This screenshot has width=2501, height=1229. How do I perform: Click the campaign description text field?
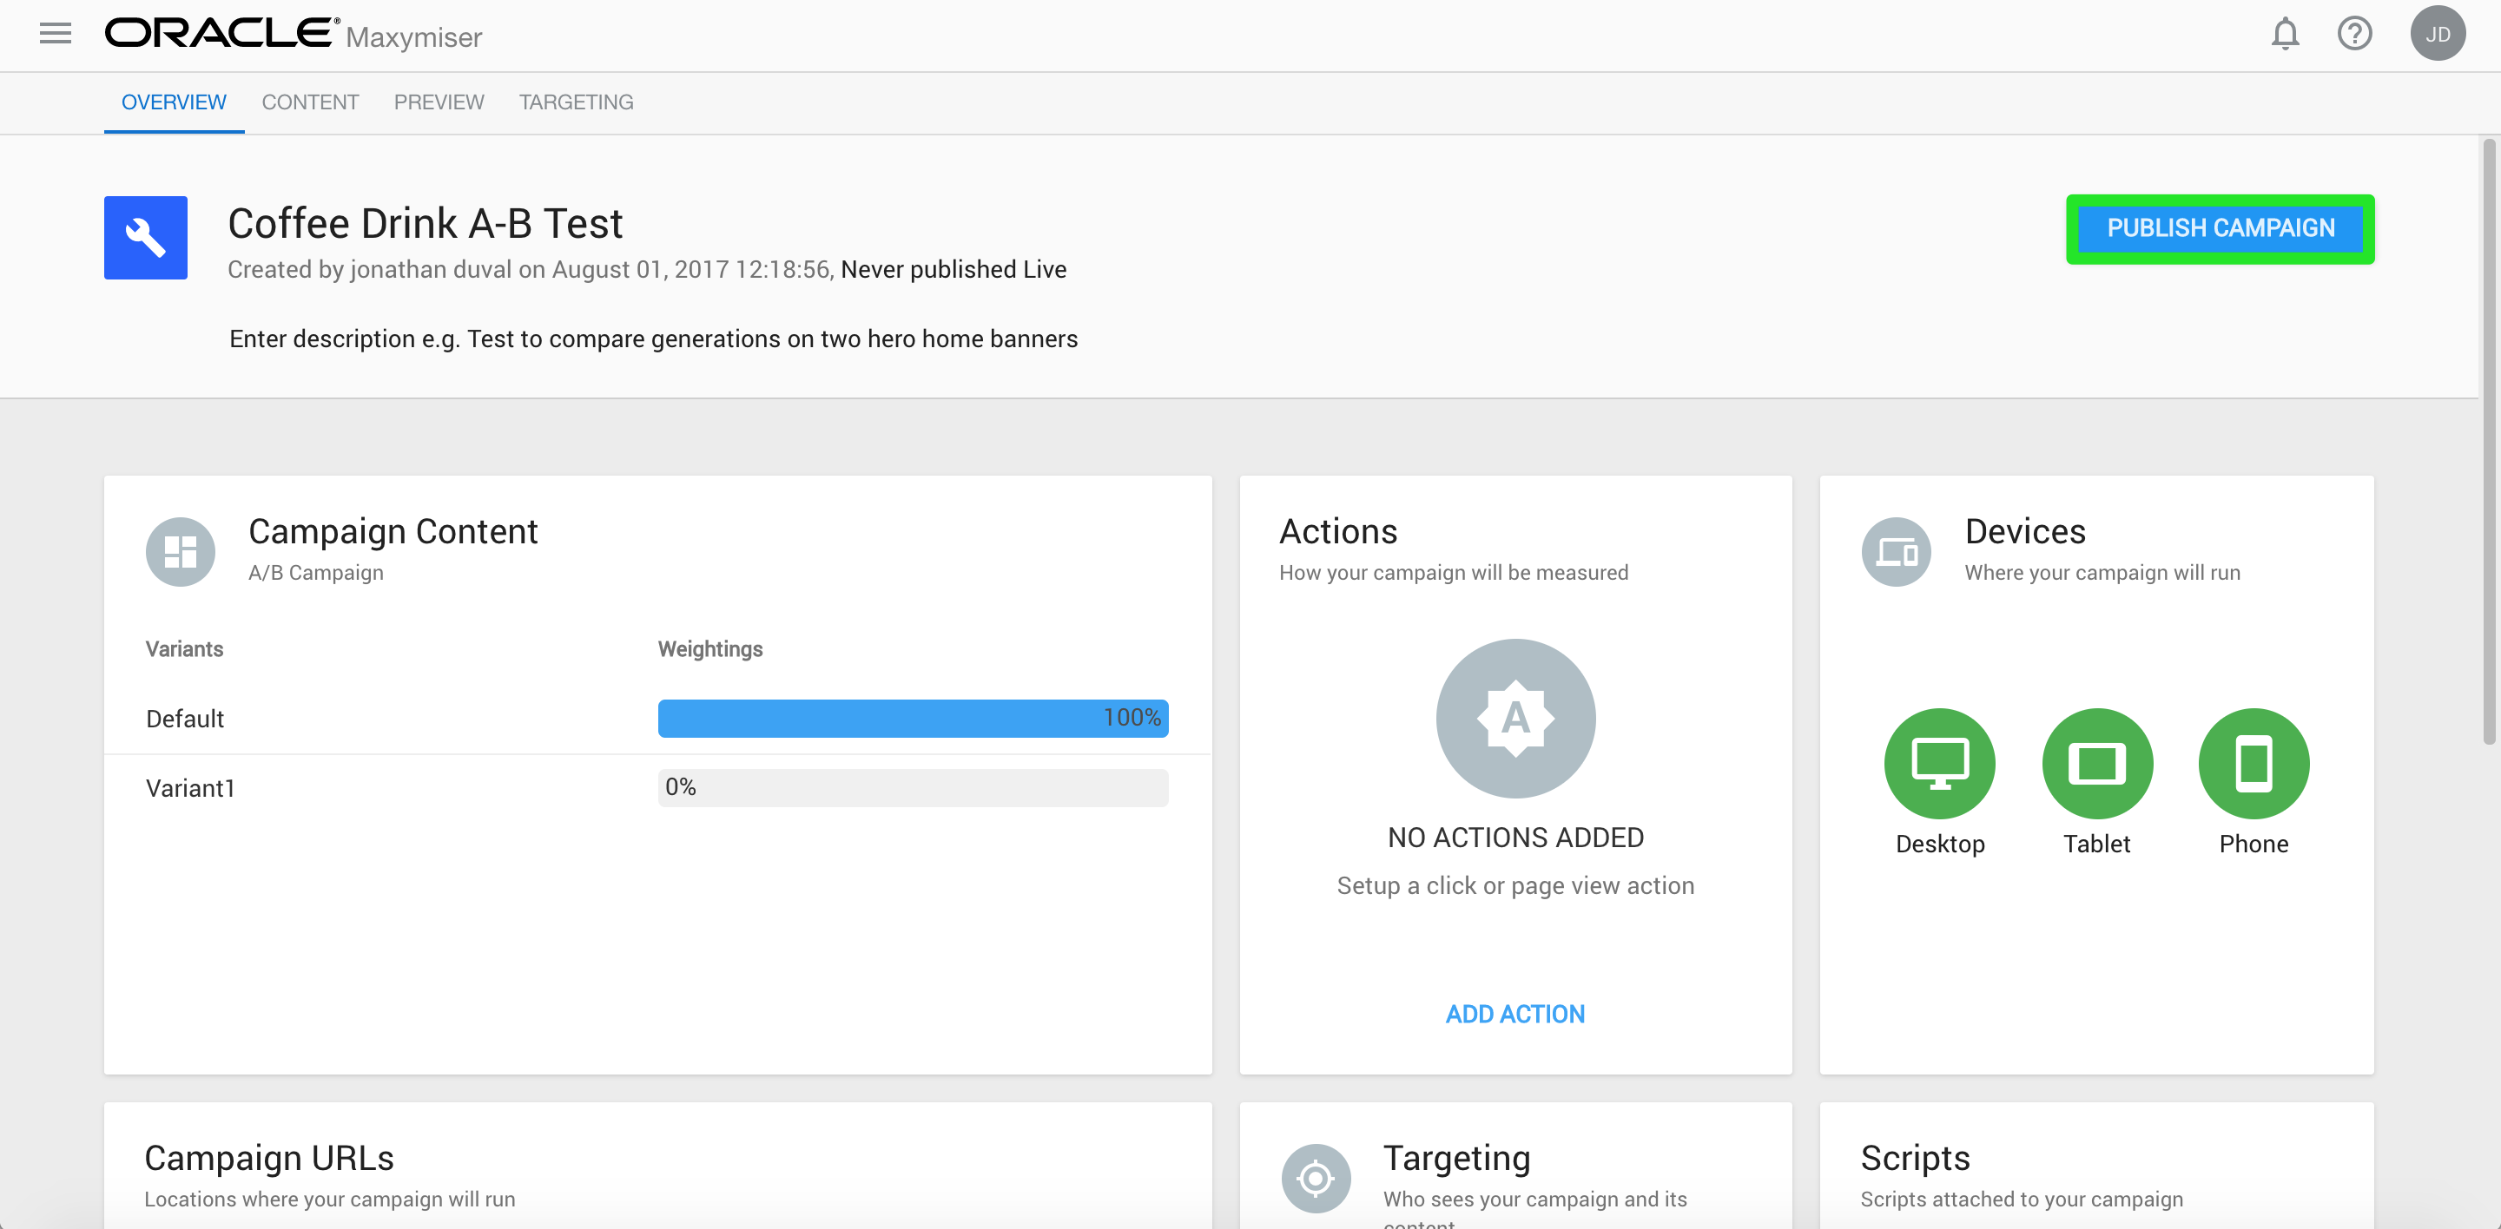[652, 339]
